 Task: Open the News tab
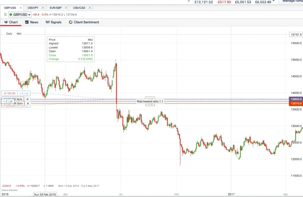coord(32,22)
